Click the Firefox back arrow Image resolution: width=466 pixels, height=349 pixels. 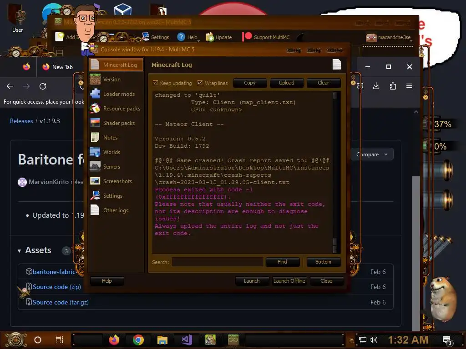[10, 86]
